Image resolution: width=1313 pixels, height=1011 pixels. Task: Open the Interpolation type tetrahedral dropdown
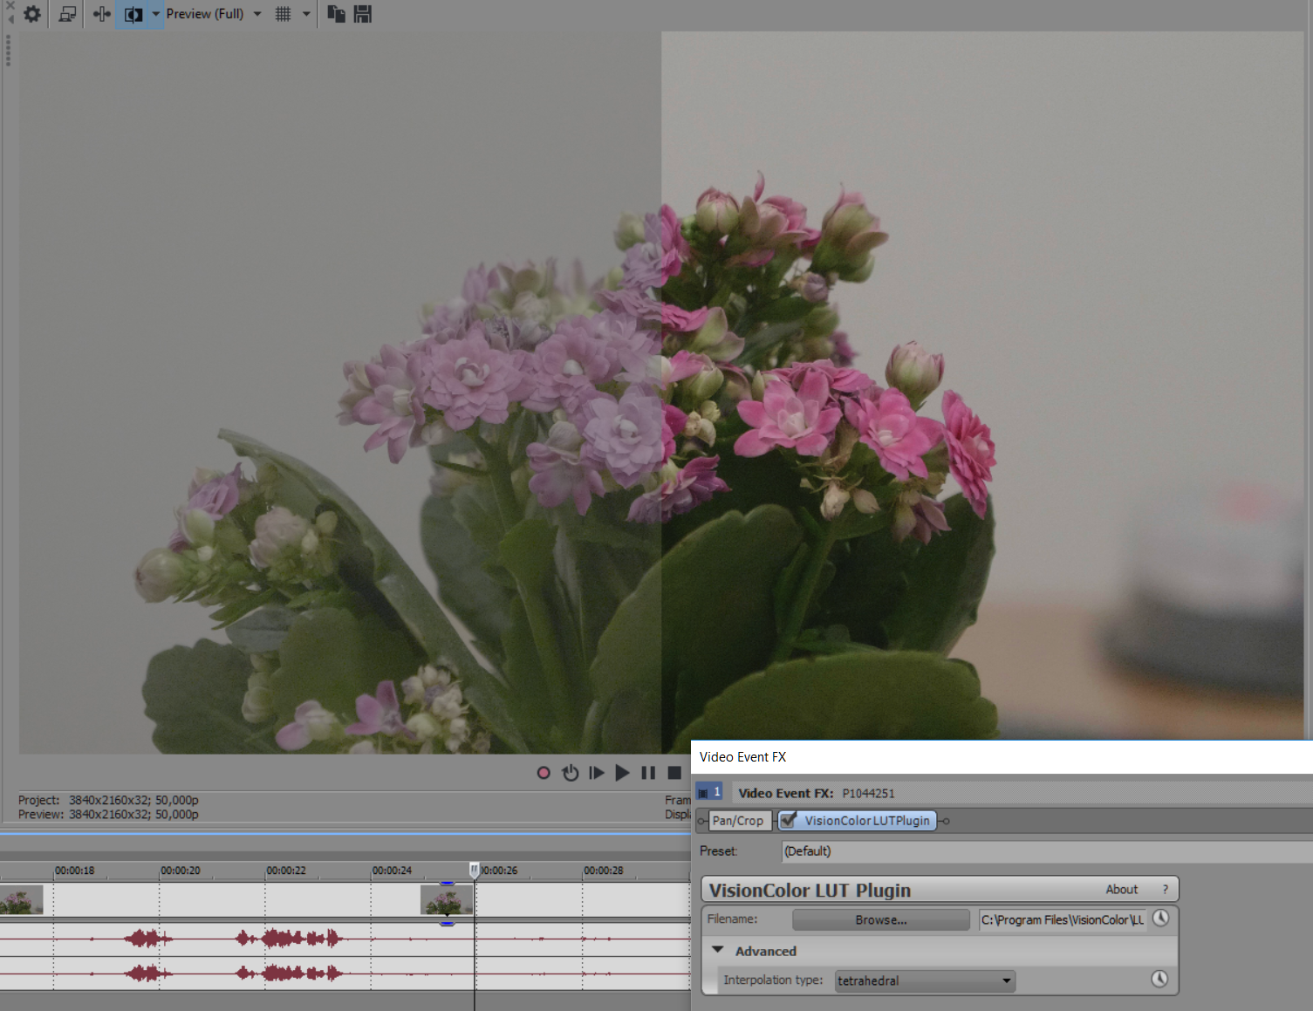click(x=925, y=980)
